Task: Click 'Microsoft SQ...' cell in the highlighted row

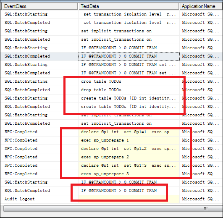Action: tap(200, 56)
